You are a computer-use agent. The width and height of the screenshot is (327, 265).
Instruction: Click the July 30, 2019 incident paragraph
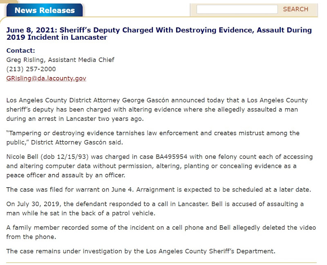[x=155, y=208]
